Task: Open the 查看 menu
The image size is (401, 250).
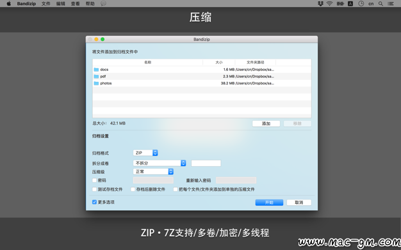Action: (x=76, y=4)
